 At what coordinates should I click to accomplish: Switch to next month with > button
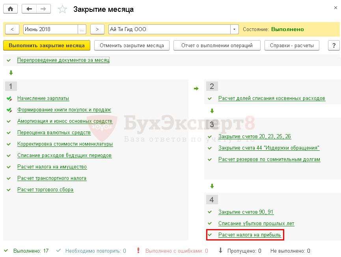click(x=97, y=29)
